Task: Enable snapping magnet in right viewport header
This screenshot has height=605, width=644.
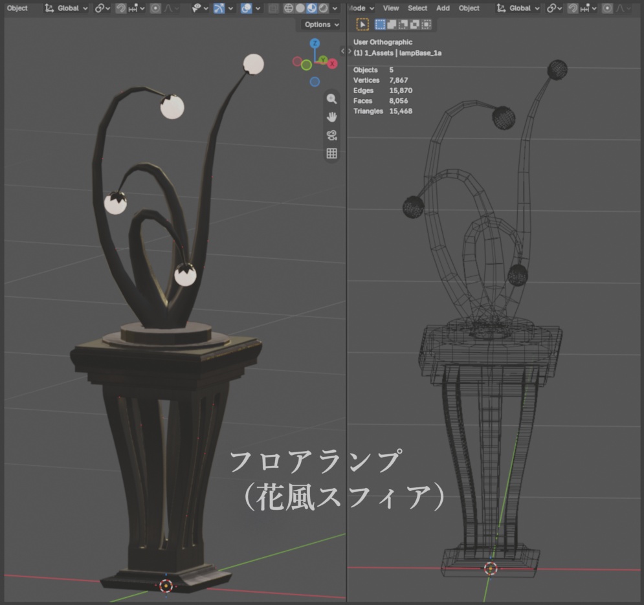Action: [573, 8]
